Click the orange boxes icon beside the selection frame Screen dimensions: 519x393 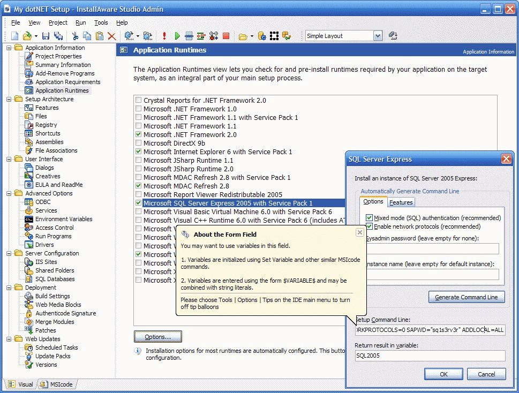point(287,36)
